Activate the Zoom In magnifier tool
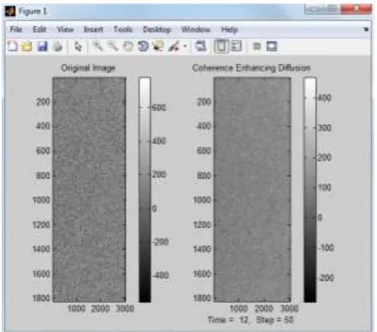Viewport: 377px width, 332px height. [x=97, y=46]
